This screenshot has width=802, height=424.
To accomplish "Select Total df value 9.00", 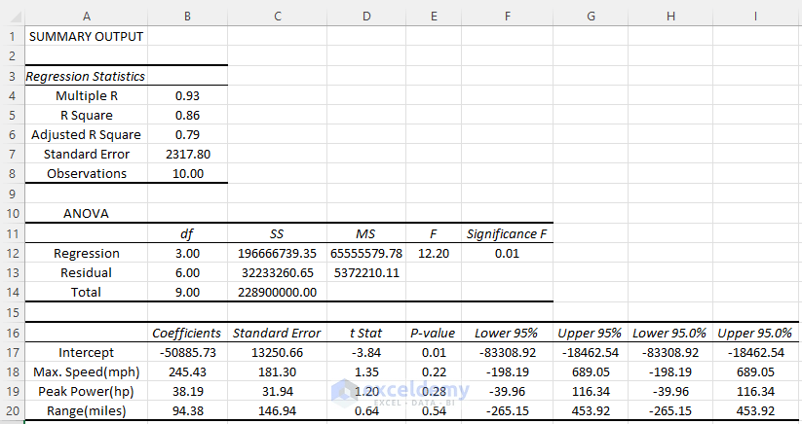I will click(188, 292).
